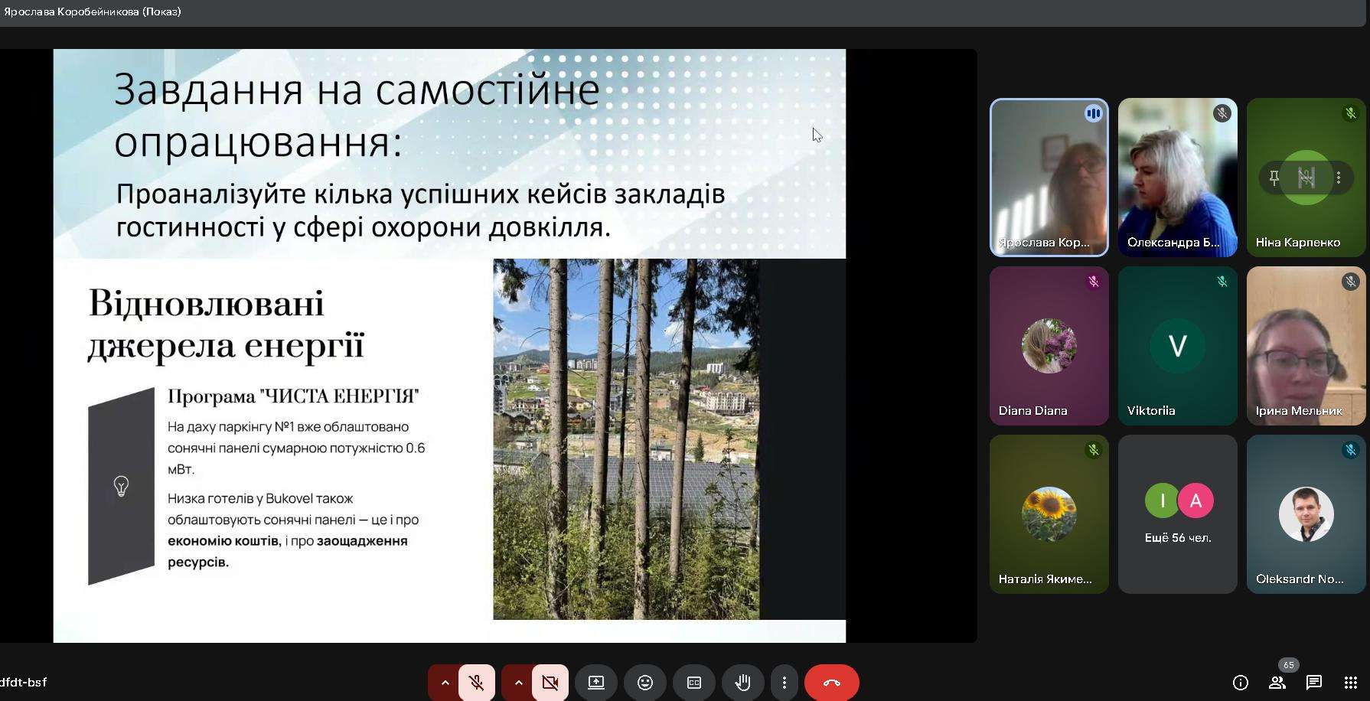
Task: Click Viktoriia's V avatar
Action: click(1177, 346)
